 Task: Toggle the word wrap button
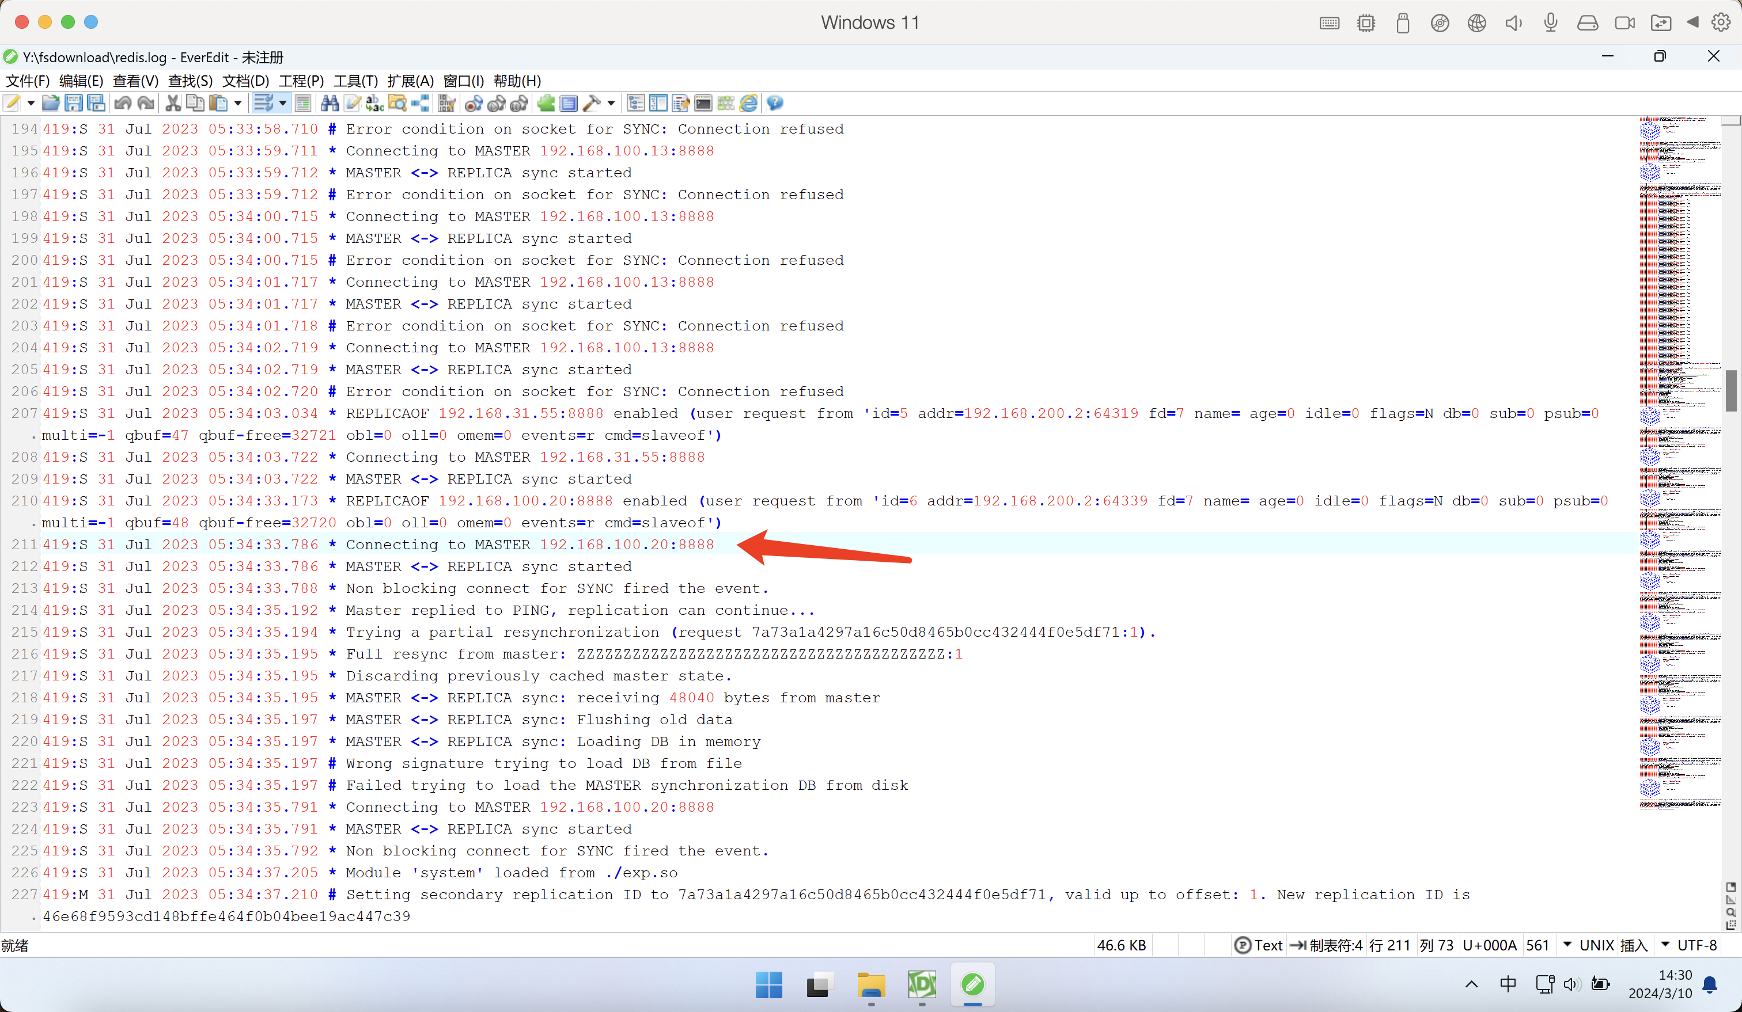tap(263, 104)
